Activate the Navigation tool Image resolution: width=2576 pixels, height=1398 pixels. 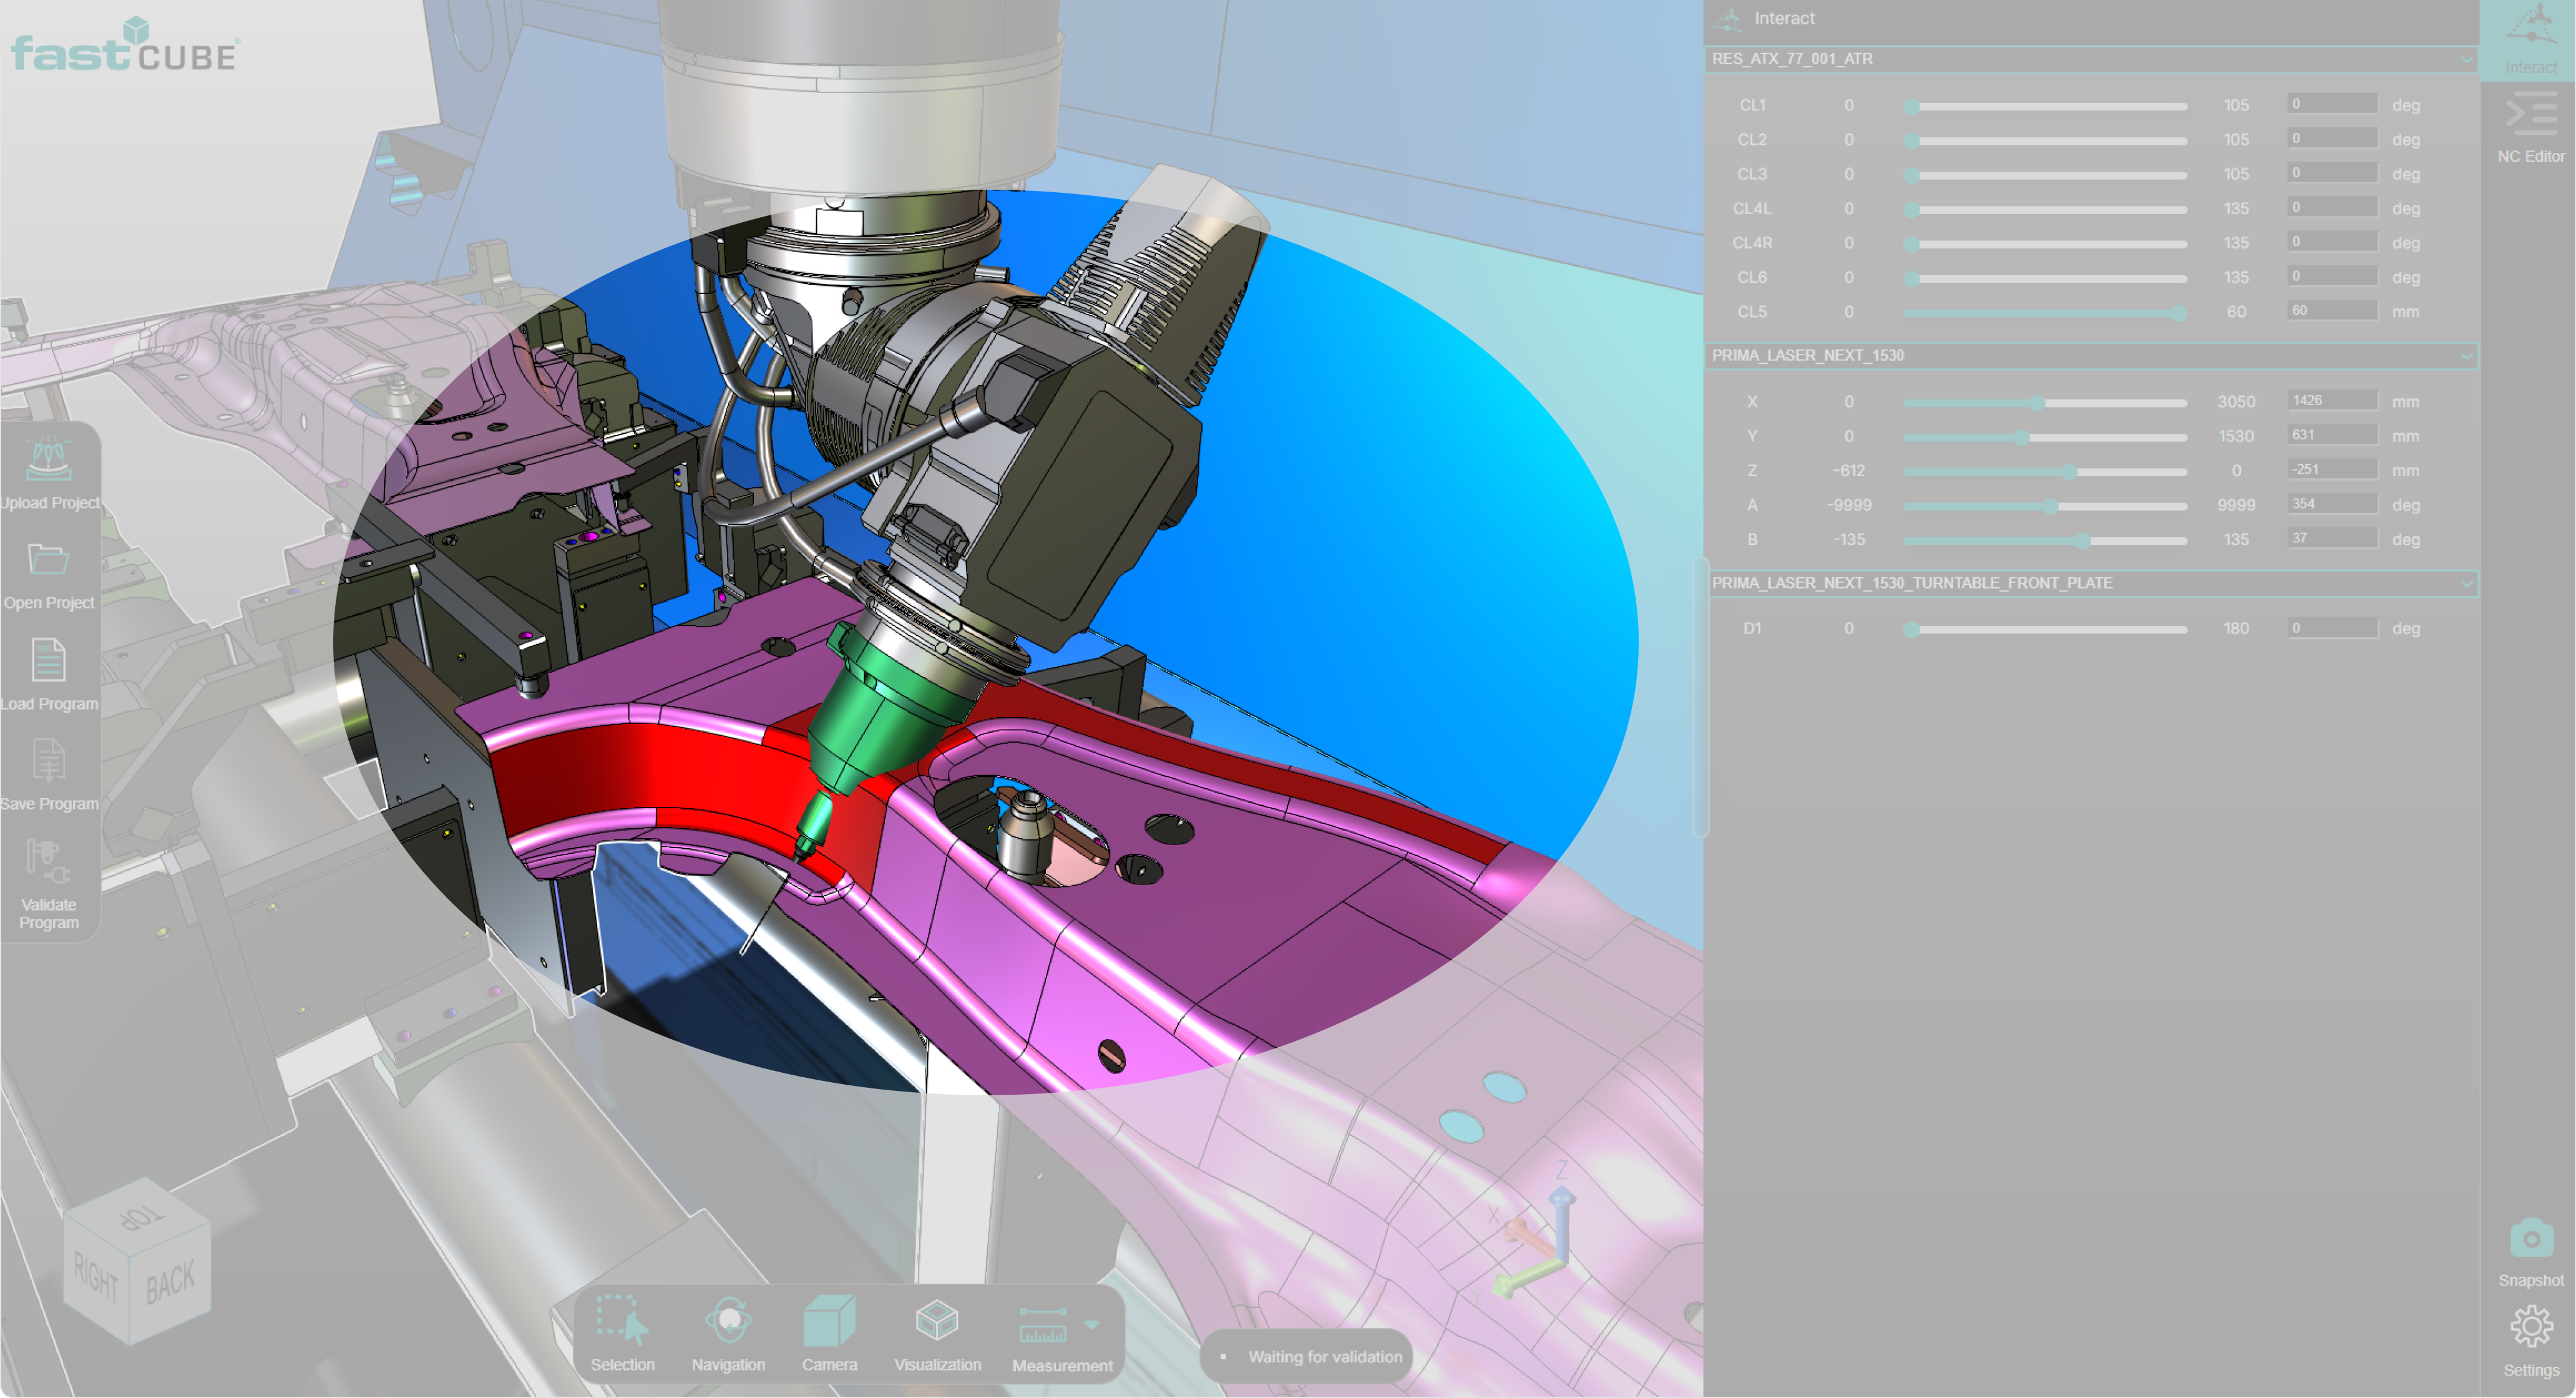click(x=728, y=1321)
